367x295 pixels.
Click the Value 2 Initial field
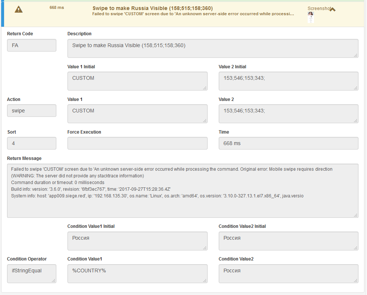pos(288,81)
